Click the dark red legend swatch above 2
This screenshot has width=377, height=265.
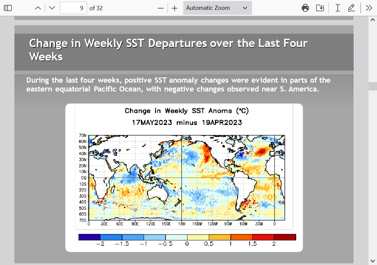[x=285, y=237]
